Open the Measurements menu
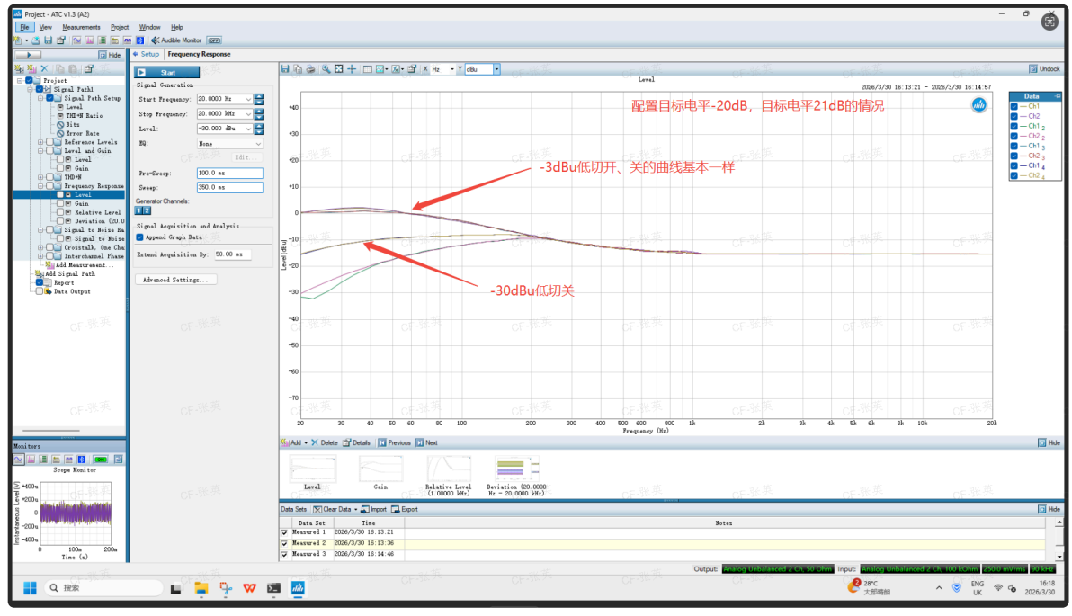Screen dimensions: 1072x616 [81, 27]
